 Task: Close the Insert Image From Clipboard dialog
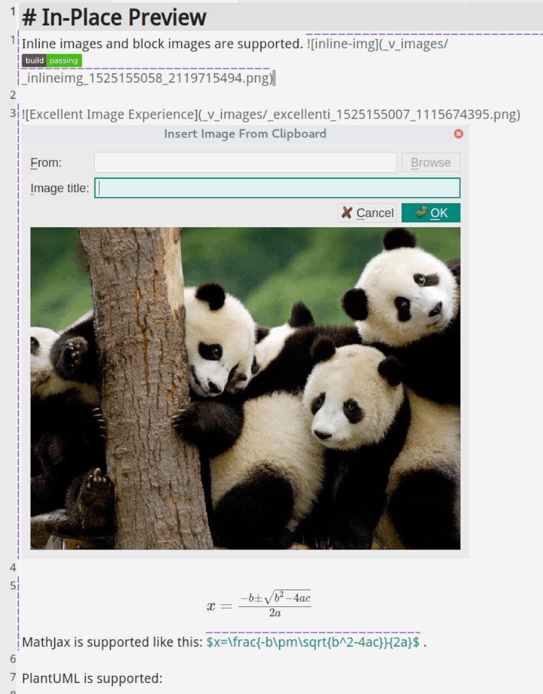coord(459,134)
